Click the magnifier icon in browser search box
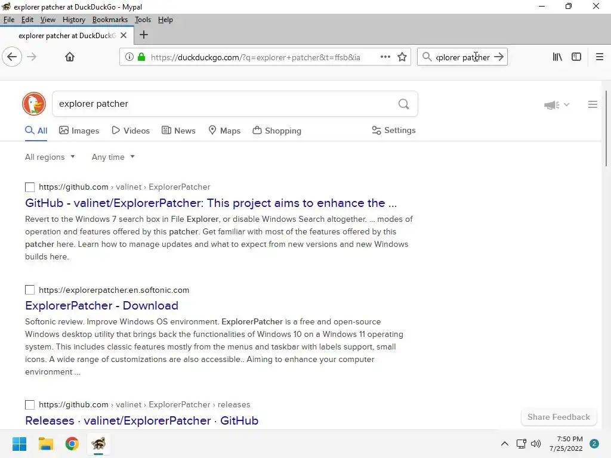Viewport: 611px width, 458px height. click(x=427, y=57)
